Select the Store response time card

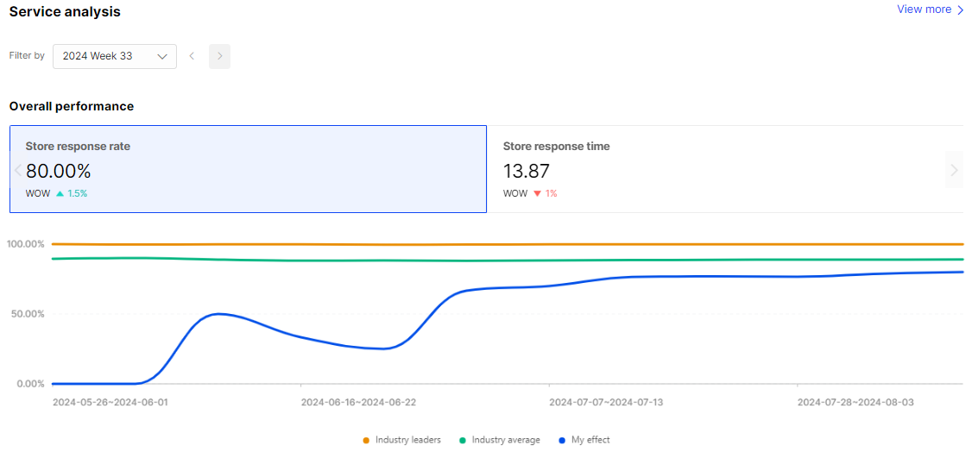pyautogui.click(x=725, y=169)
